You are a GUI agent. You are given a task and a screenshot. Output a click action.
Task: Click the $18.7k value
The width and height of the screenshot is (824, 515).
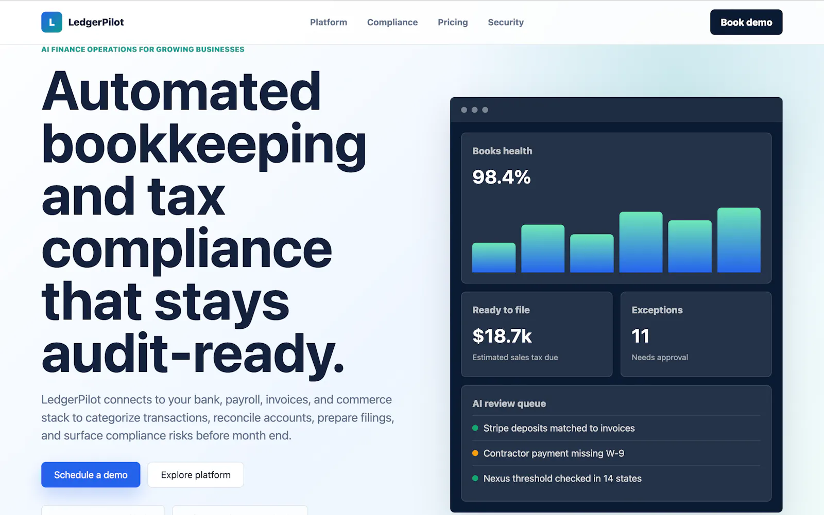(502, 336)
